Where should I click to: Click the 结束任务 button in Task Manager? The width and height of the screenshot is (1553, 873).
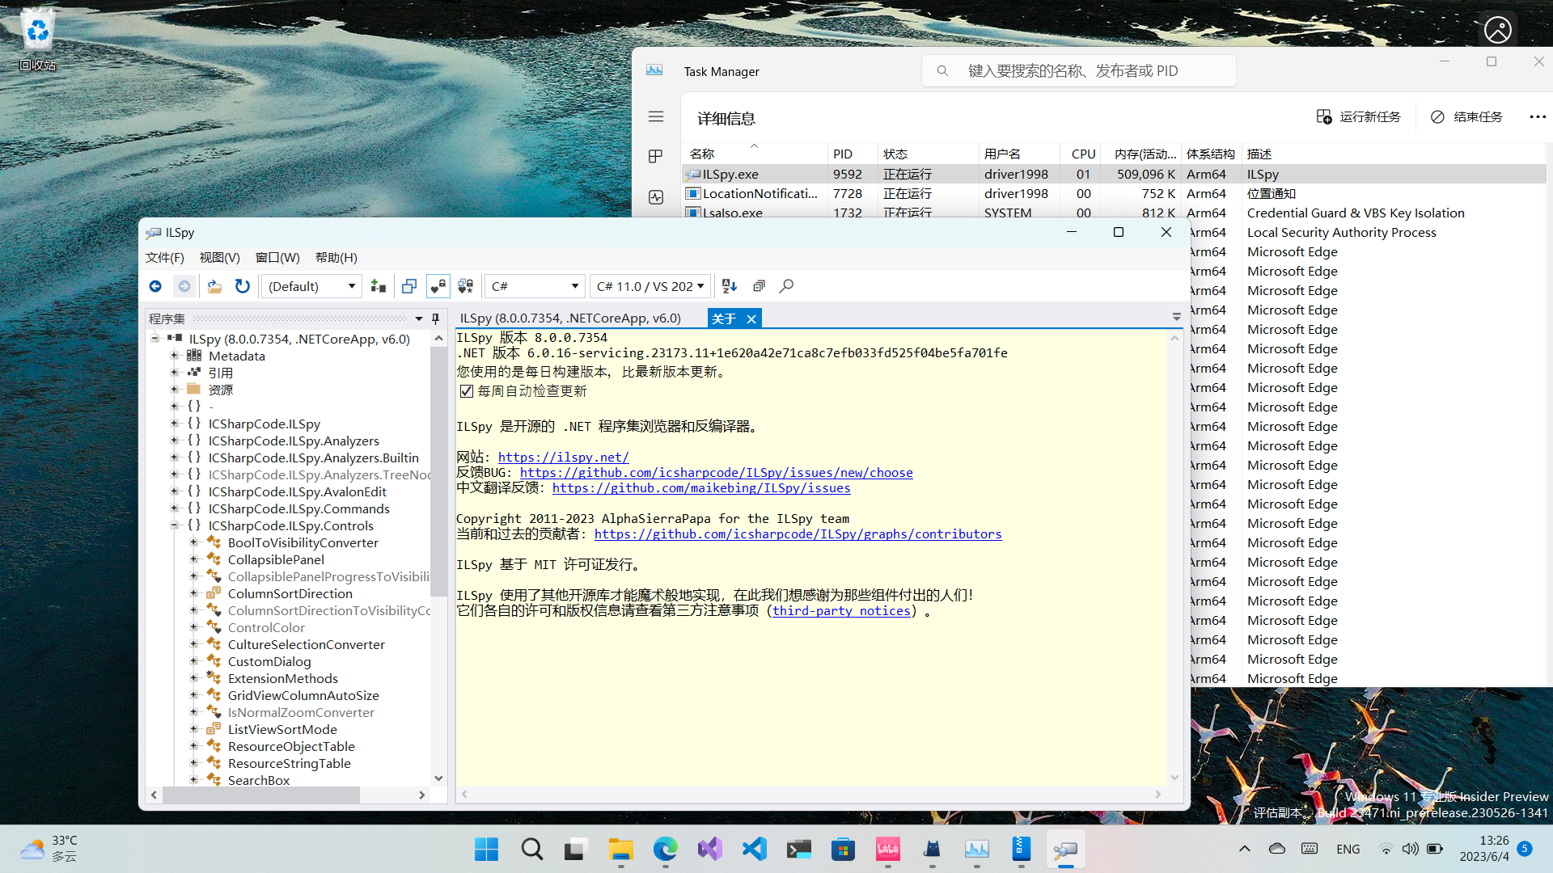(1466, 116)
